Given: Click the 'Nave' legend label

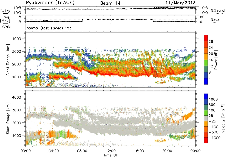Looking at the screenshot, I should click(215, 20).
